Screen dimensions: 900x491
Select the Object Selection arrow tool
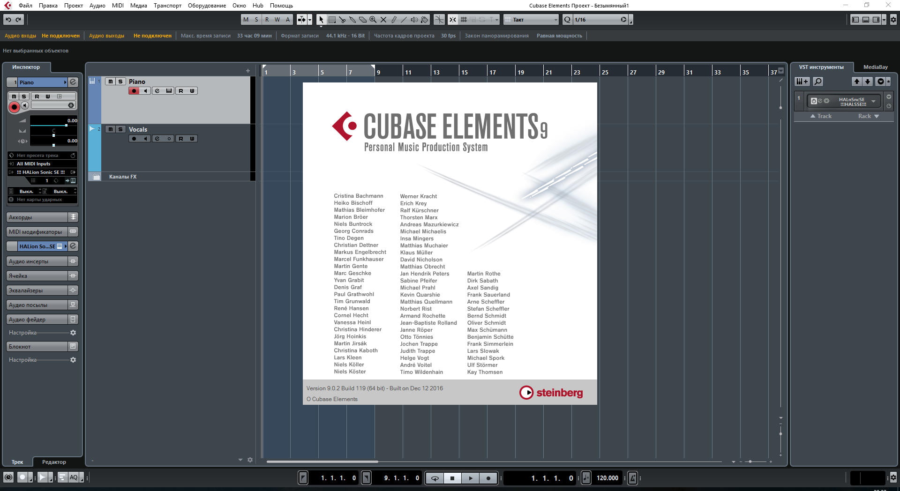(321, 20)
